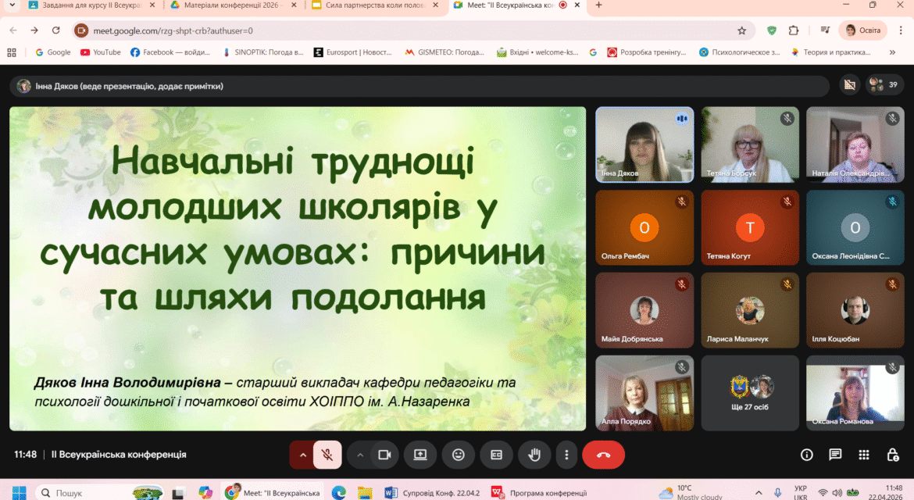
Task: Switch to the Матеріали конференції 2026 tab
Action: coord(232,5)
